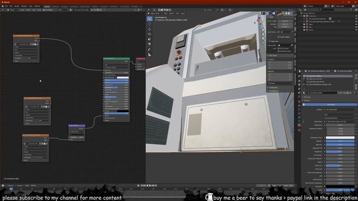Select the 3D Cursor tool
358x201 pixels.
149,23
